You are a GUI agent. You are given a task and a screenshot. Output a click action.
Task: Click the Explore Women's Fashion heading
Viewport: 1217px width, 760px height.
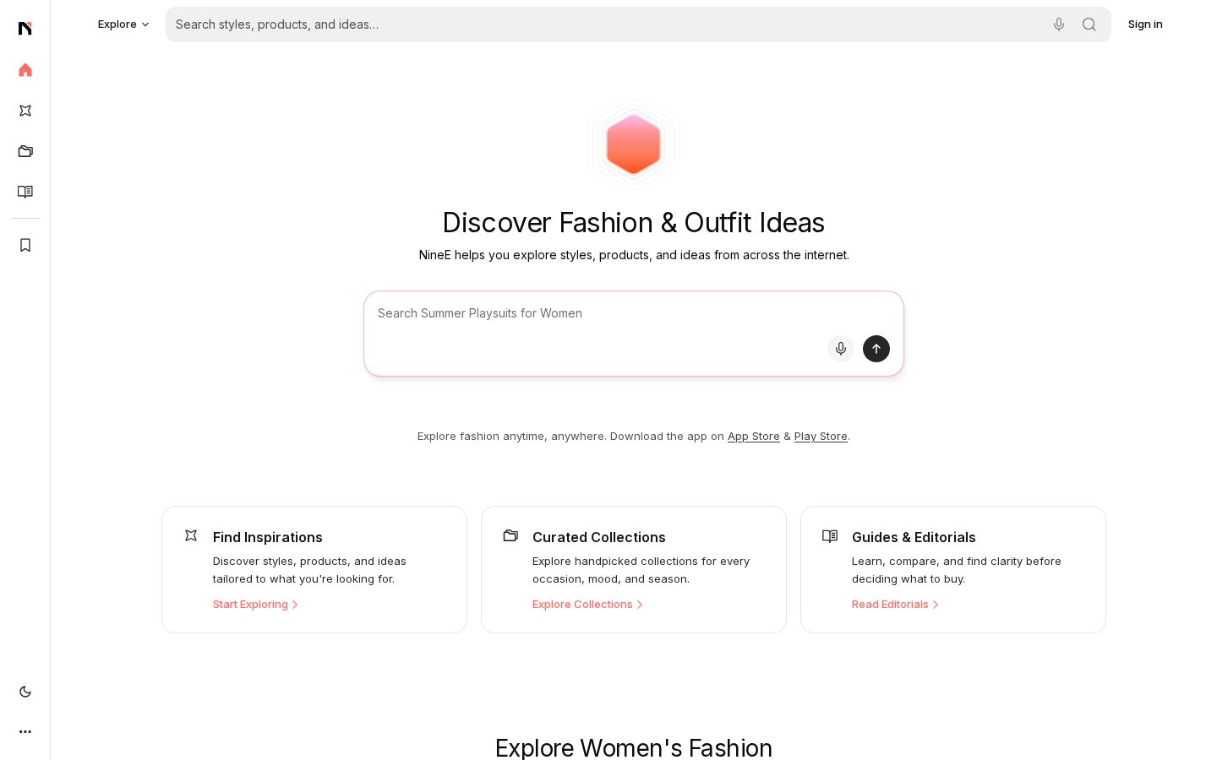click(634, 748)
